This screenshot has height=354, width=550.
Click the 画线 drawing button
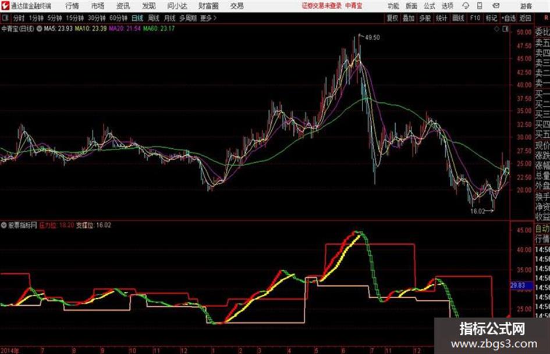tap(458, 18)
